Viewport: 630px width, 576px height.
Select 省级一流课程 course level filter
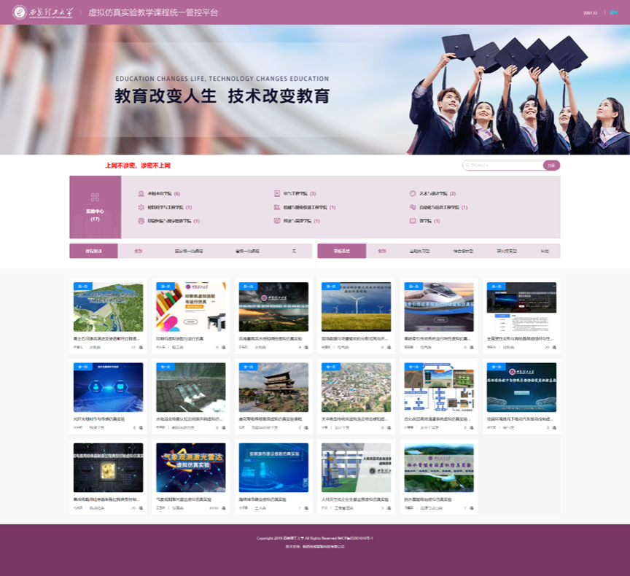point(248,251)
